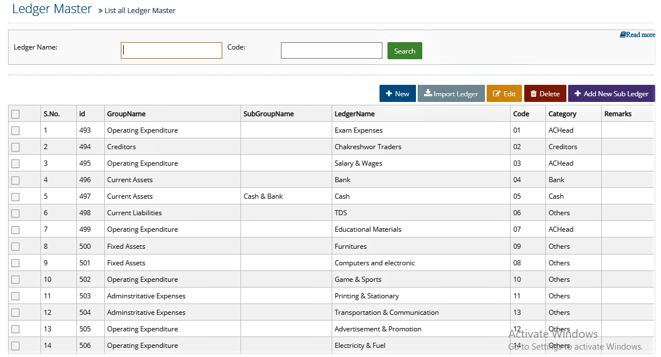Check the Computers and electronic row checkbox
Viewport: 661px width, 357px height.
click(15, 262)
